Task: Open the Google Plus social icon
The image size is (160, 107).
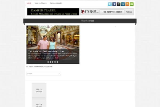Action: [119, 4]
